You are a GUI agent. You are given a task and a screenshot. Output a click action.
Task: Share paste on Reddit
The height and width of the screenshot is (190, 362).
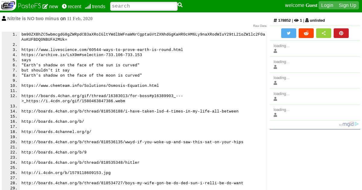click(306, 33)
